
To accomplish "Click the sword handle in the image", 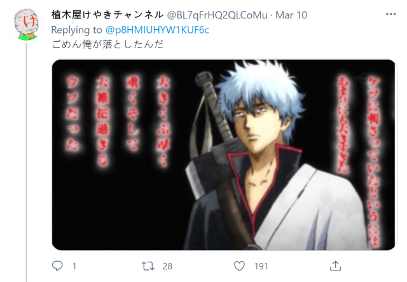I will (x=214, y=105).
